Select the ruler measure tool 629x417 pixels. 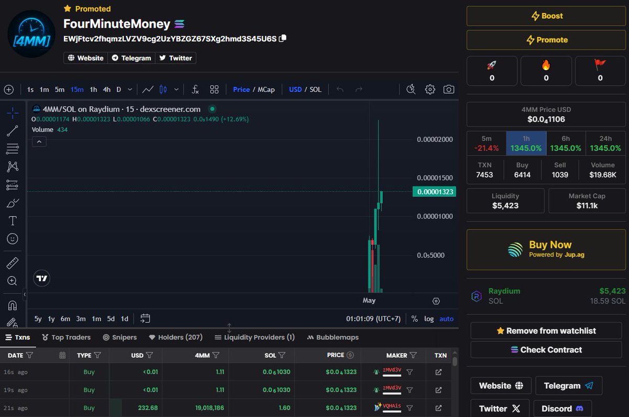13,263
